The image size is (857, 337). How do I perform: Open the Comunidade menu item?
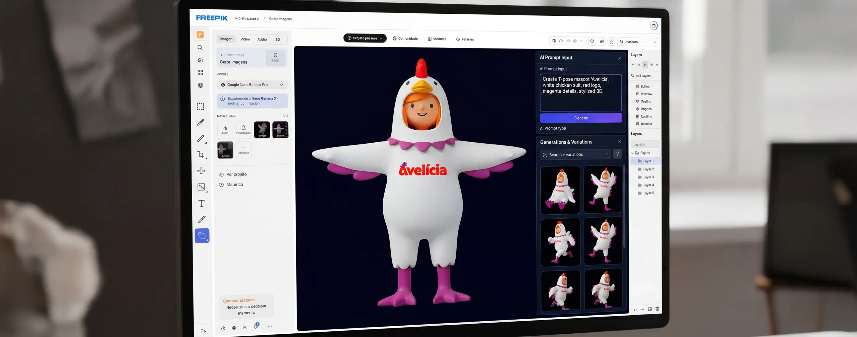click(x=405, y=38)
